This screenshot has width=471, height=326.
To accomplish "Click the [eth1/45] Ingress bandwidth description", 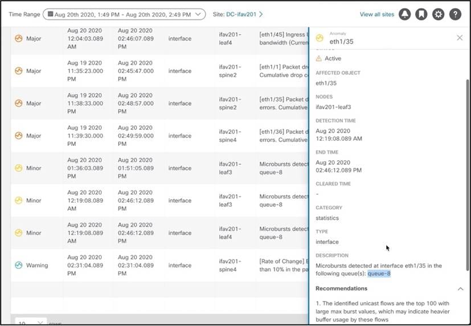I will click(284, 38).
